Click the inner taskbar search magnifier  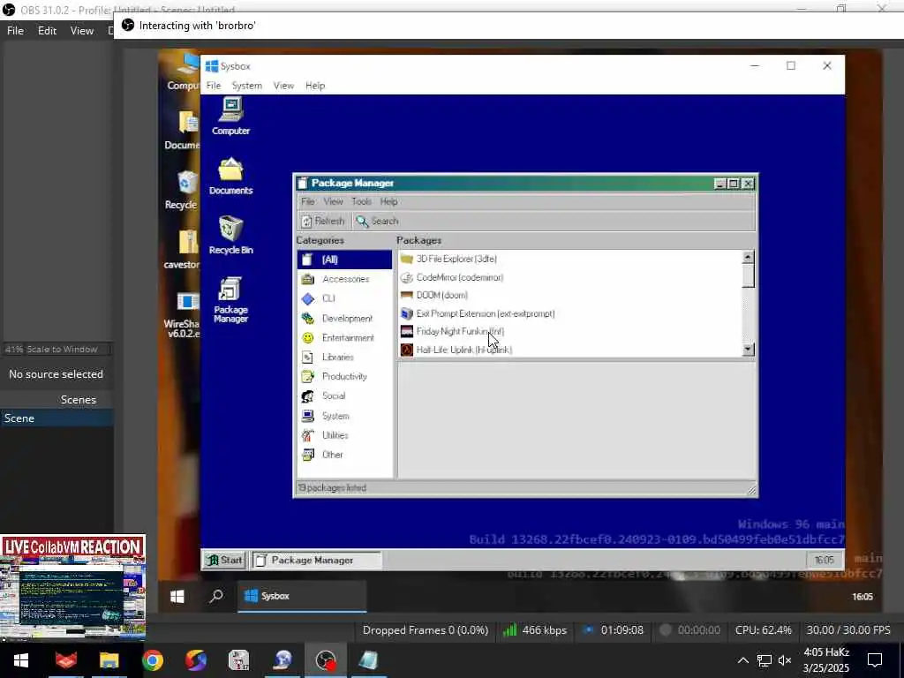[216, 596]
